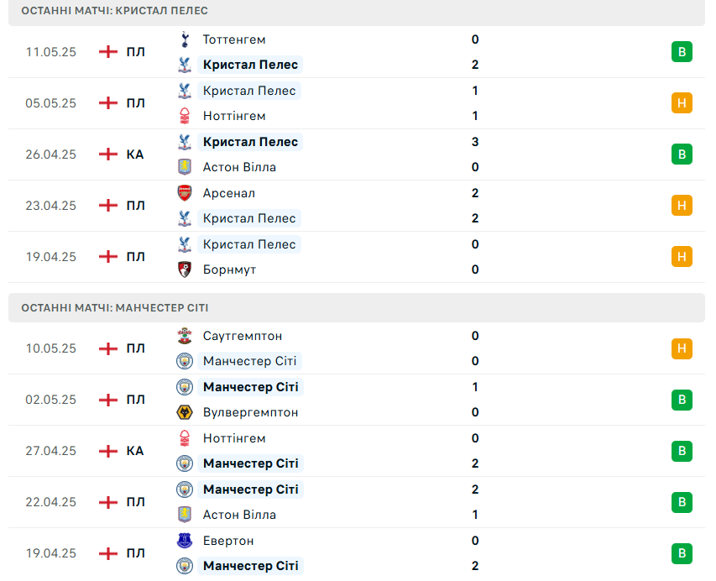Select the Останні матчі: Манчестер Сіті header
The image size is (716, 581).
pyautogui.click(x=357, y=308)
